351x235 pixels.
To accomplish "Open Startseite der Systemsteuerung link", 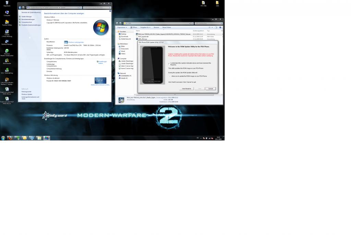I will click(x=31, y=12).
